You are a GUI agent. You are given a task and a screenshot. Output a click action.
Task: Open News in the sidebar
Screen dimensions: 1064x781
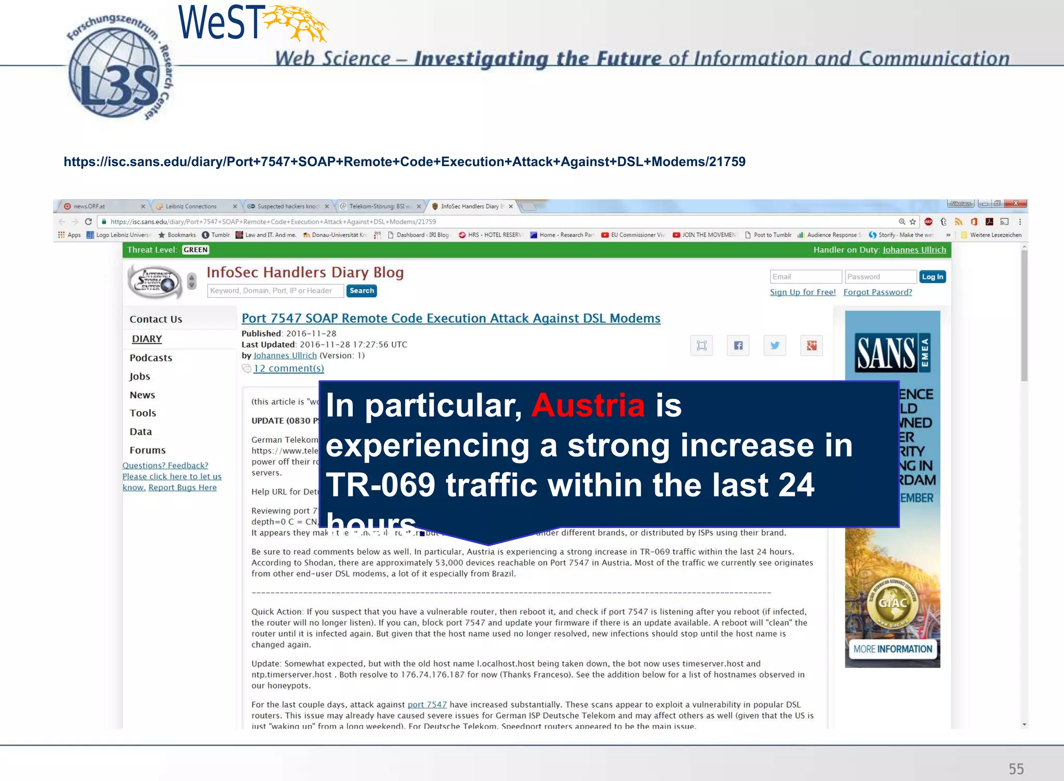click(142, 395)
